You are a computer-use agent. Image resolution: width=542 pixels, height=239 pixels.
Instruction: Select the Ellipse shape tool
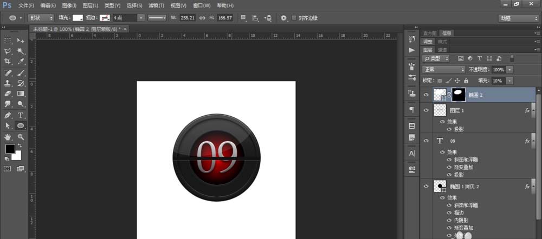[21, 125]
